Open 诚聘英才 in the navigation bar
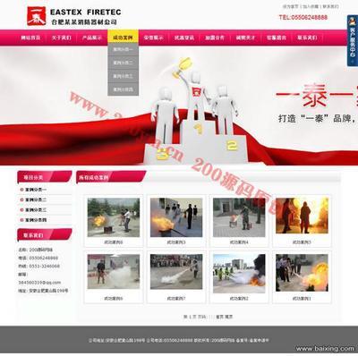Image resolution: width=358 pixels, height=356 pixels. click(246, 38)
